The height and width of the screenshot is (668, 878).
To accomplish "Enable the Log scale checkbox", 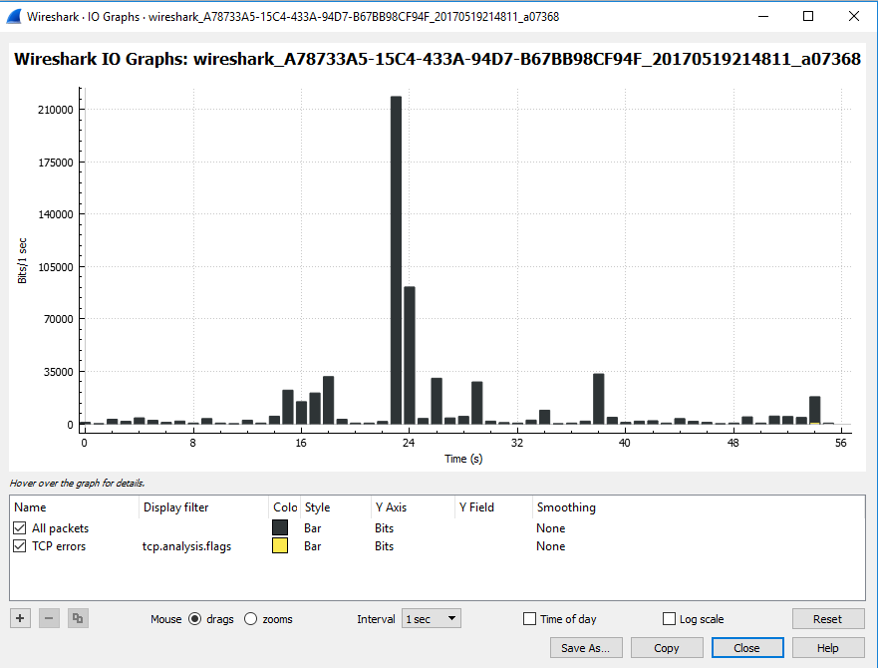I will point(669,619).
